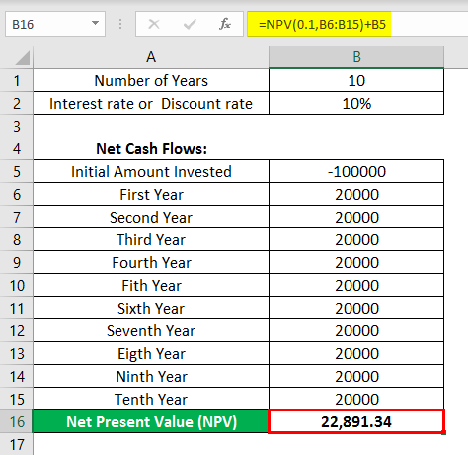
Task: Click 'Initial Amount Invested' cell
Action: tap(151, 171)
